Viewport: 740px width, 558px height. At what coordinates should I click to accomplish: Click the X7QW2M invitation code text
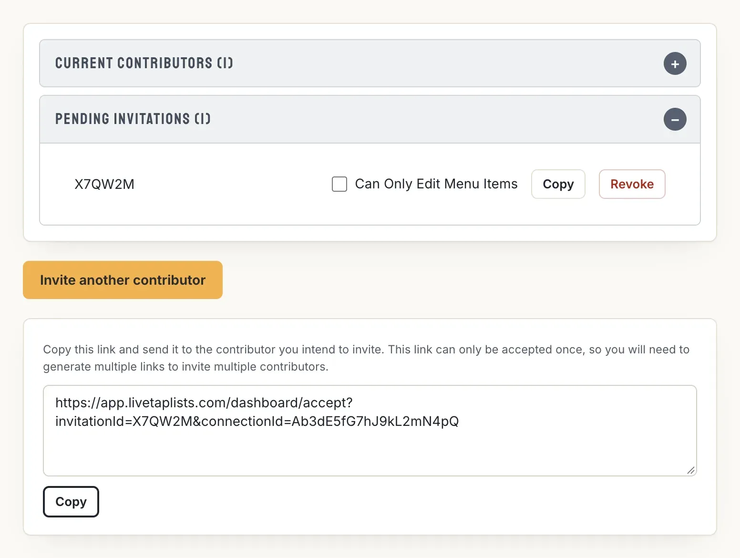click(x=104, y=184)
